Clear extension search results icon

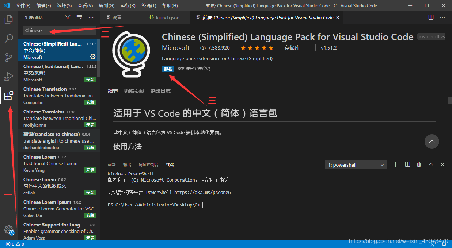click(x=79, y=18)
